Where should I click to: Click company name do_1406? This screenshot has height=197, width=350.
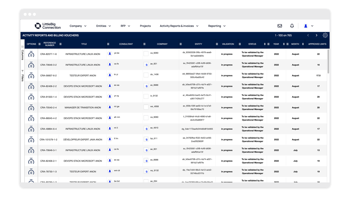pyautogui.click(x=154, y=75)
